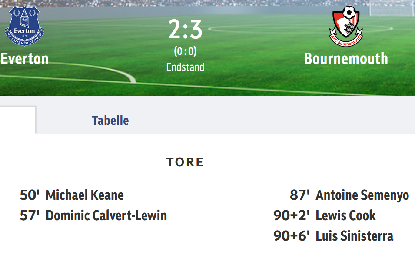Select the active white tab left of Tabelle
415x262 pixels.
coord(18,120)
